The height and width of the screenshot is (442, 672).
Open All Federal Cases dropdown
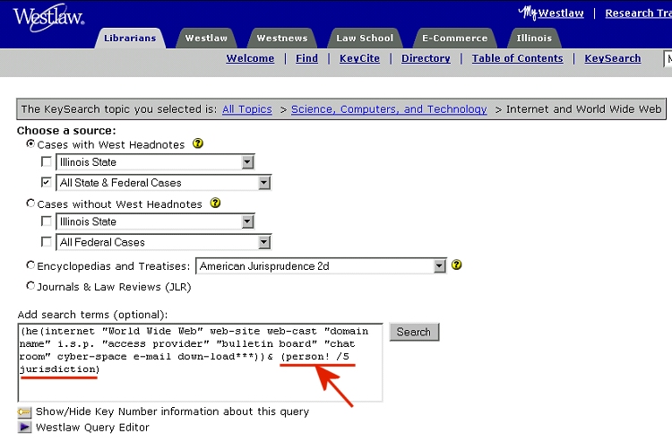pos(164,242)
